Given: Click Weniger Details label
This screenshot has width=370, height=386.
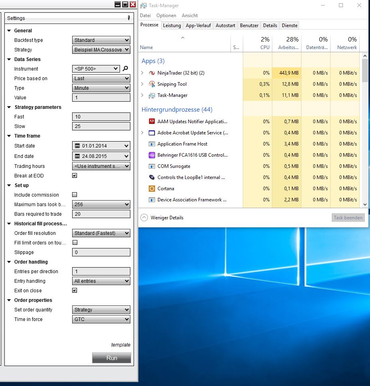Looking at the screenshot, I should click(x=167, y=218).
